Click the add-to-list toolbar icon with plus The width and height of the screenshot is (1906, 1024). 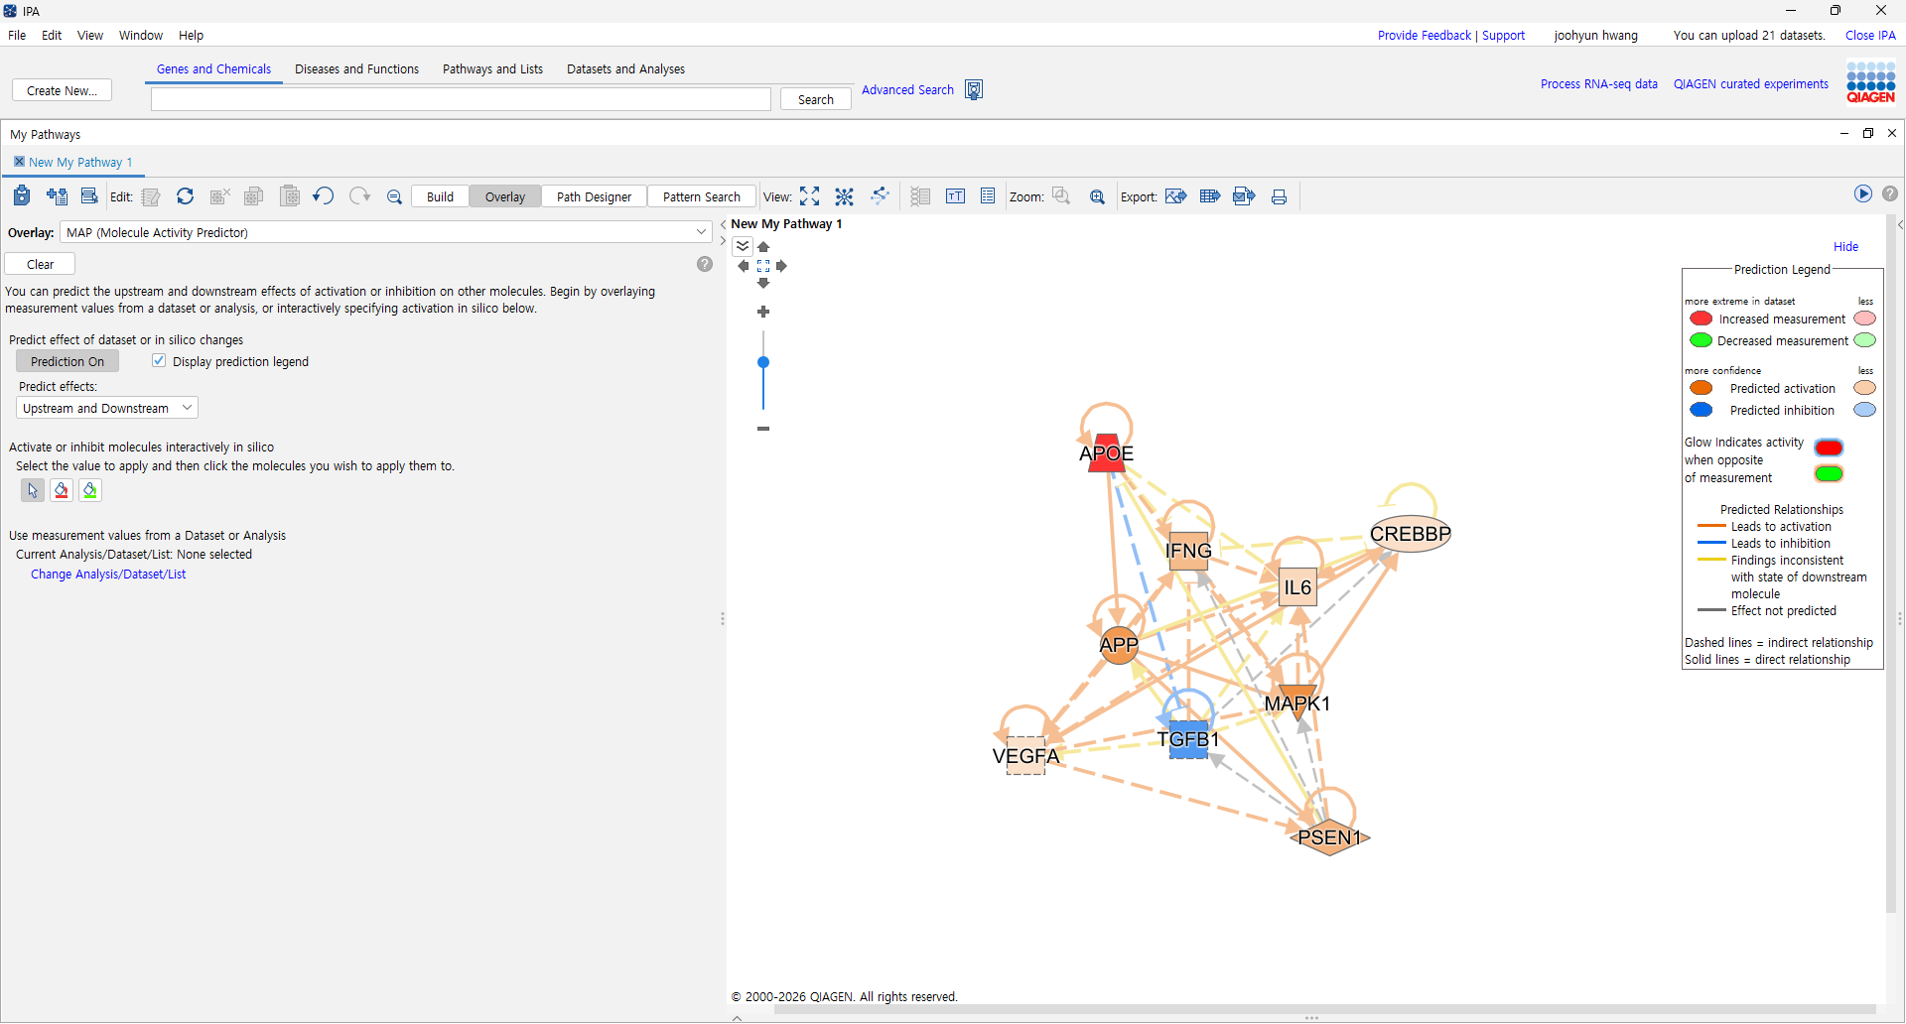click(57, 196)
